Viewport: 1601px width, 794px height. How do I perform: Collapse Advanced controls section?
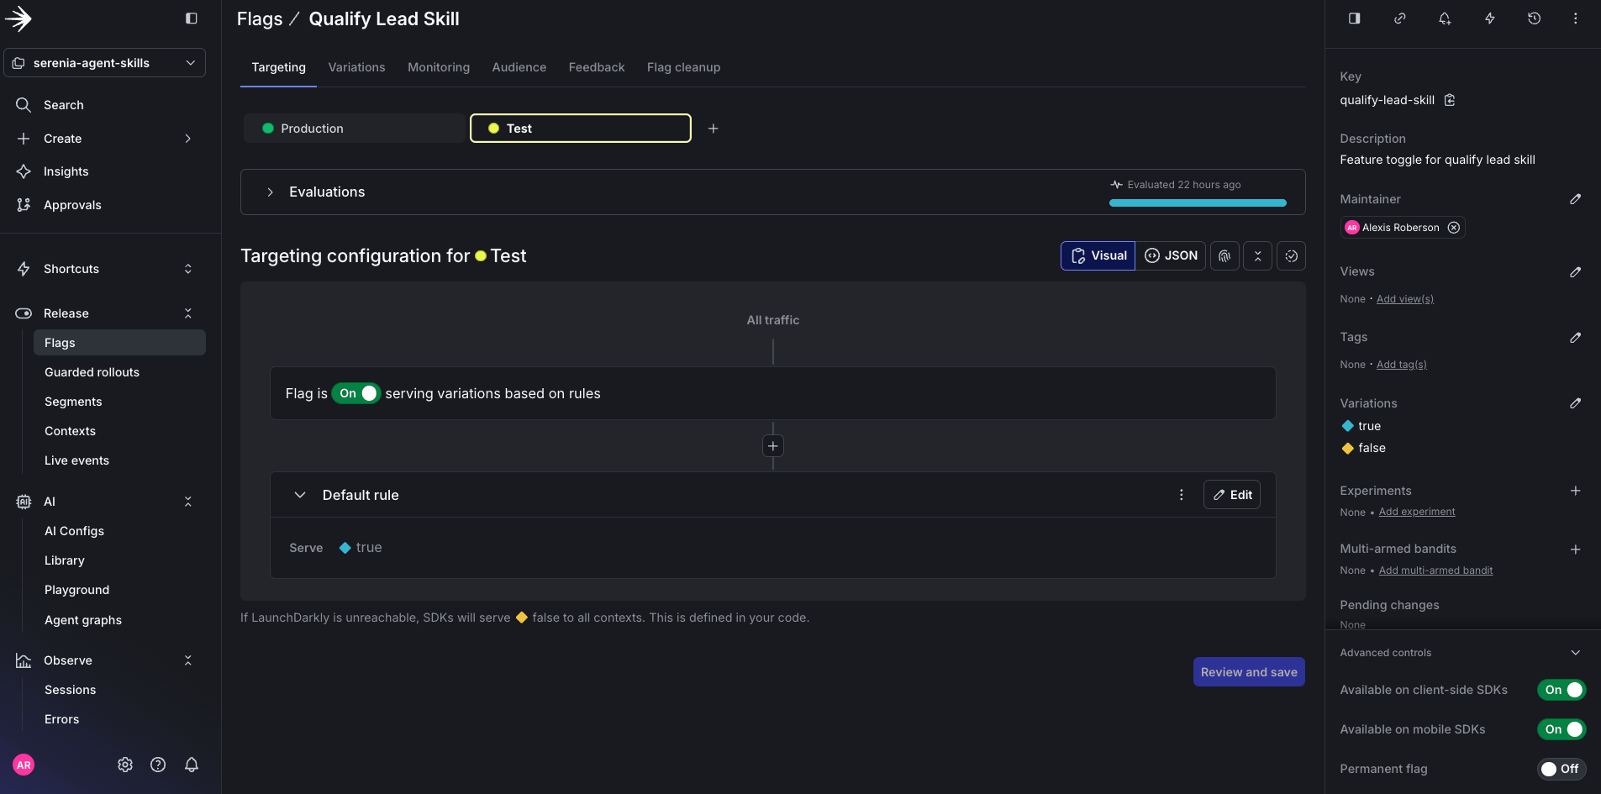click(1576, 653)
